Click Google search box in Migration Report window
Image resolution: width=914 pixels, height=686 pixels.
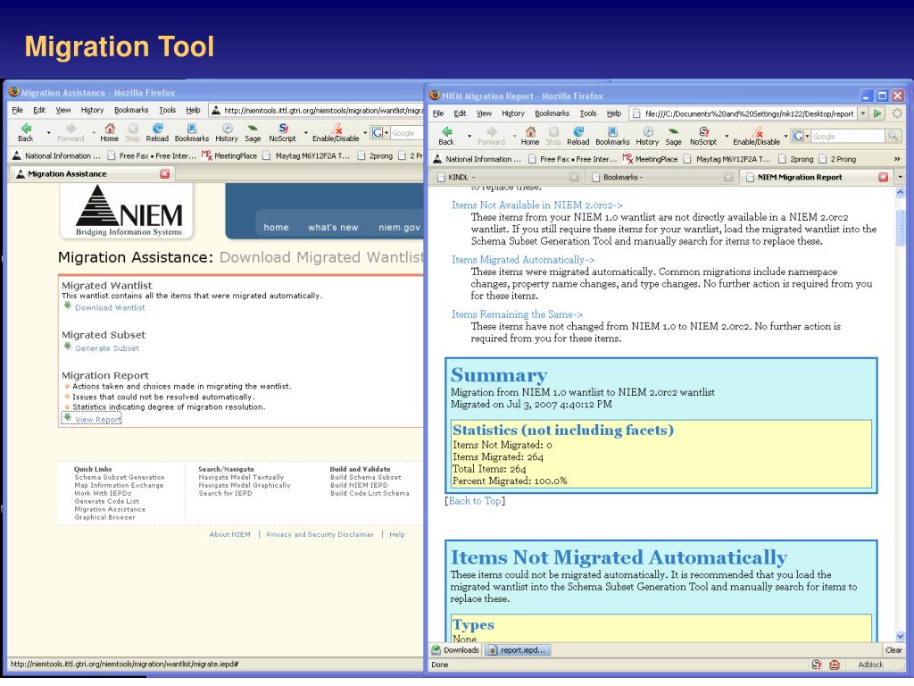pyautogui.click(x=848, y=136)
